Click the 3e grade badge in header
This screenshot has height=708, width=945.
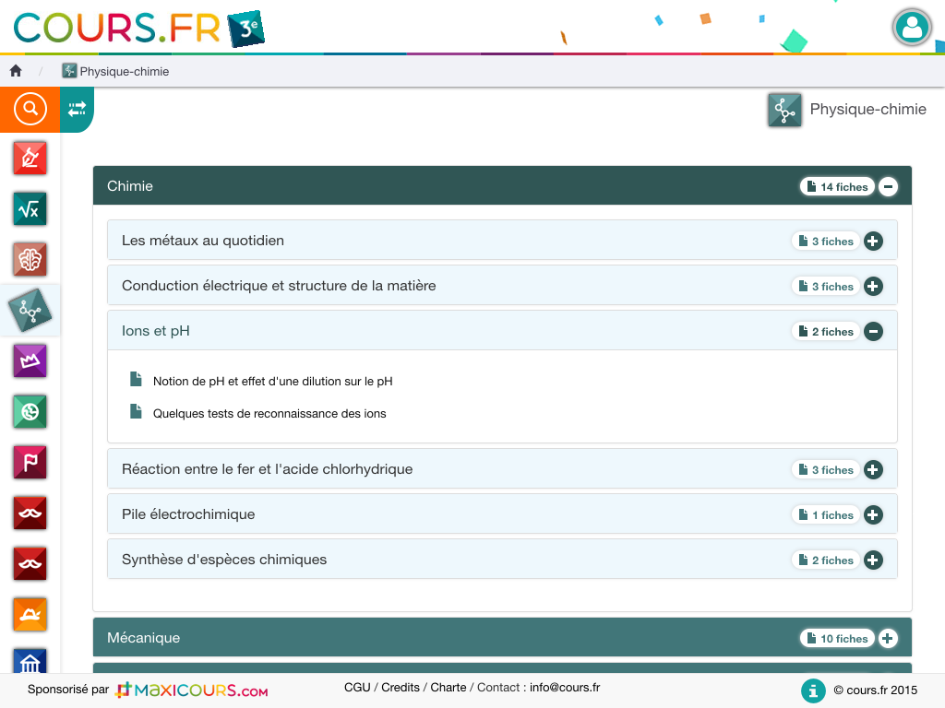click(x=245, y=29)
